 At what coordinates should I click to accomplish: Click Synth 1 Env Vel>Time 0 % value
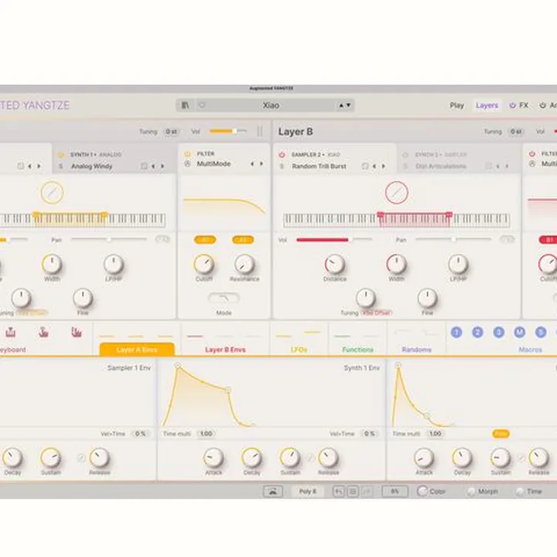[370, 434]
